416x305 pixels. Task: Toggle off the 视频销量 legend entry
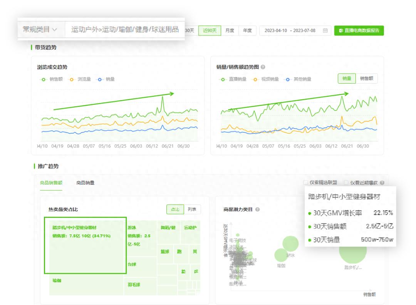pyautogui.click(x=255, y=79)
